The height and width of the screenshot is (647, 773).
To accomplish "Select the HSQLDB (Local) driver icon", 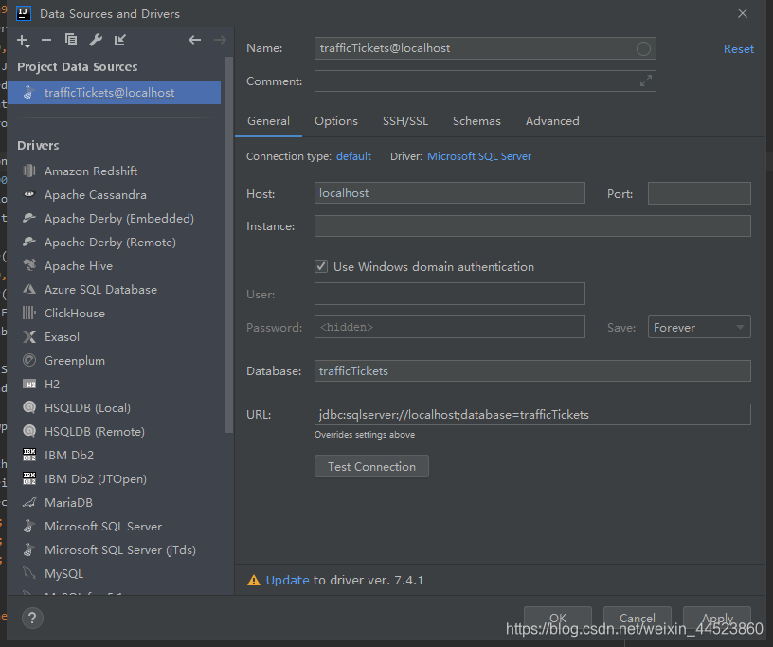I will pyautogui.click(x=29, y=407).
